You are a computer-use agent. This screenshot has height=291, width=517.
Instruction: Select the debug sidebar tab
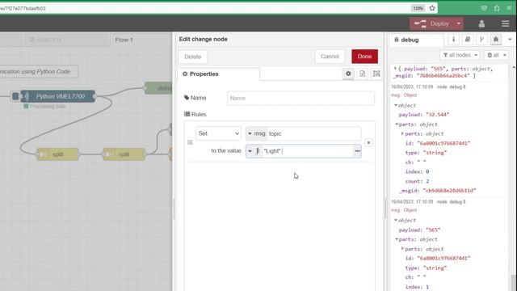pos(416,40)
